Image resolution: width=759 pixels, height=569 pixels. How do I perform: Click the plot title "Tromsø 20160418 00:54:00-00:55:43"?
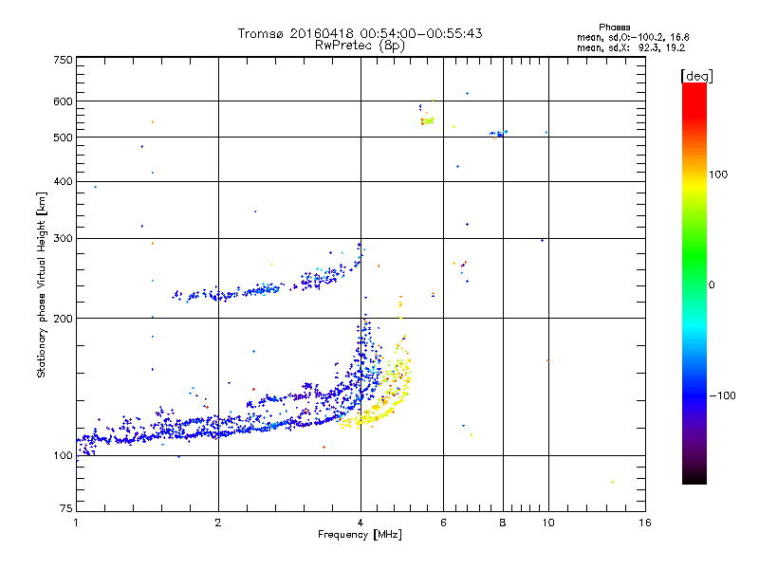360,33
